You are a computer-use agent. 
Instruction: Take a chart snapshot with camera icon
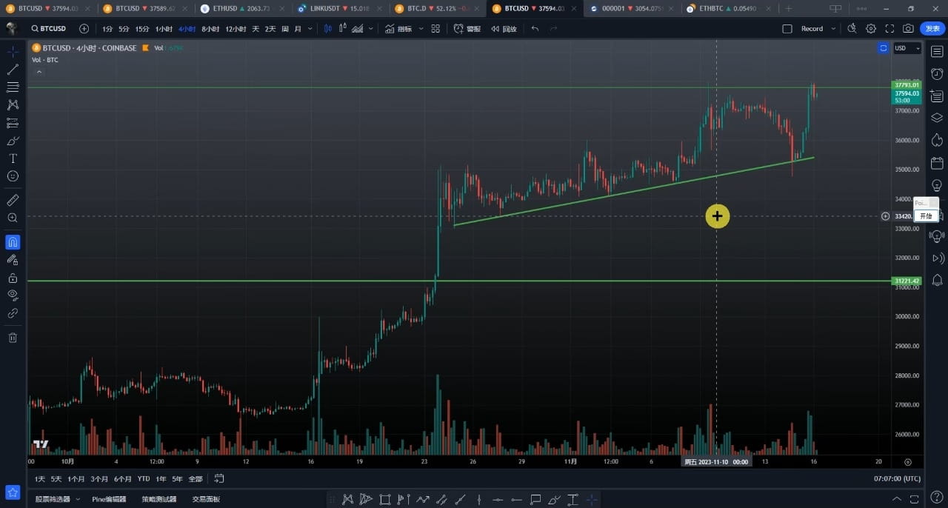tap(908, 29)
